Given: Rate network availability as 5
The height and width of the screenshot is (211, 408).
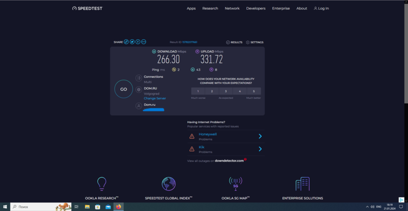Looking at the screenshot, I should 254,91.
